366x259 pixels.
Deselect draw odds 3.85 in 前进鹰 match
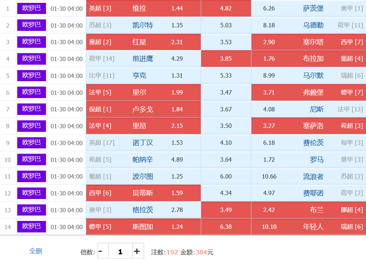coord(226,59)
